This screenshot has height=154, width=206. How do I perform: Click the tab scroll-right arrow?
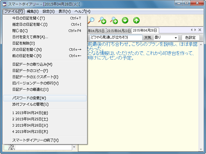[195, 30]
